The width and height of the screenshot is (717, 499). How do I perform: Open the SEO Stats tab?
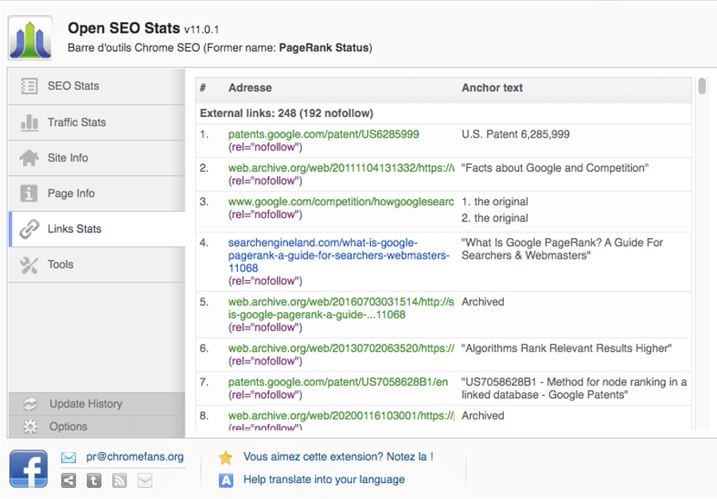[x=97, y=86]
